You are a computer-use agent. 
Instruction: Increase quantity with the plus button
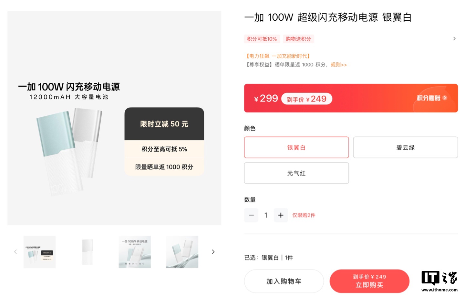pyautogui.click(x=281, y=215)
